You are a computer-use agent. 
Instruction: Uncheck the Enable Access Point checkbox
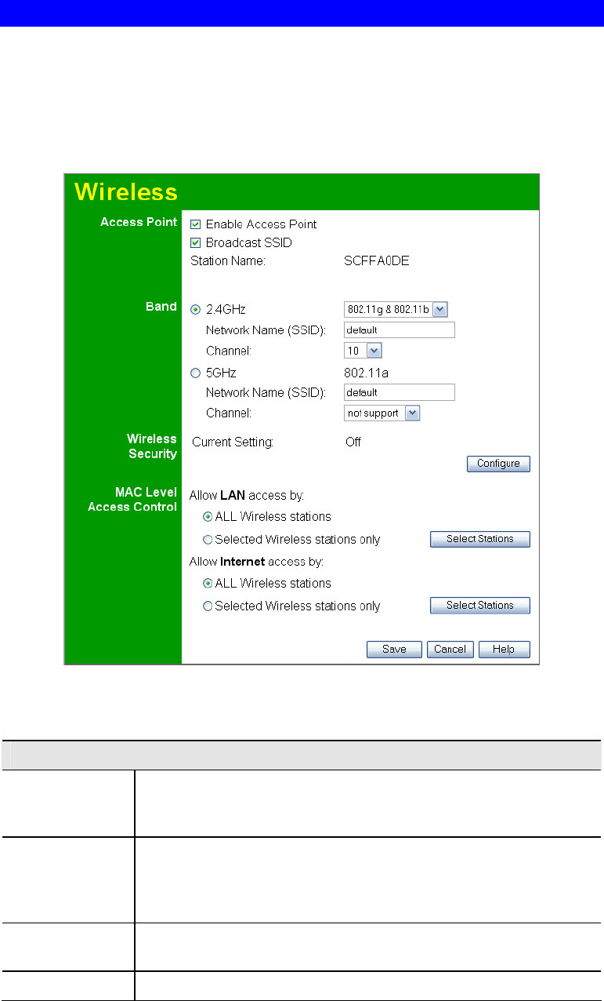click(196, 224)
